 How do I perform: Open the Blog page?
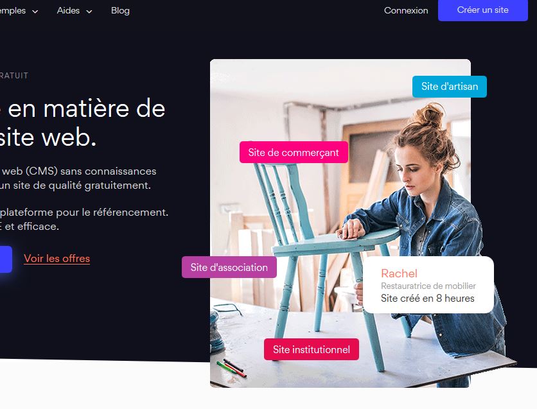coord(120,11)
